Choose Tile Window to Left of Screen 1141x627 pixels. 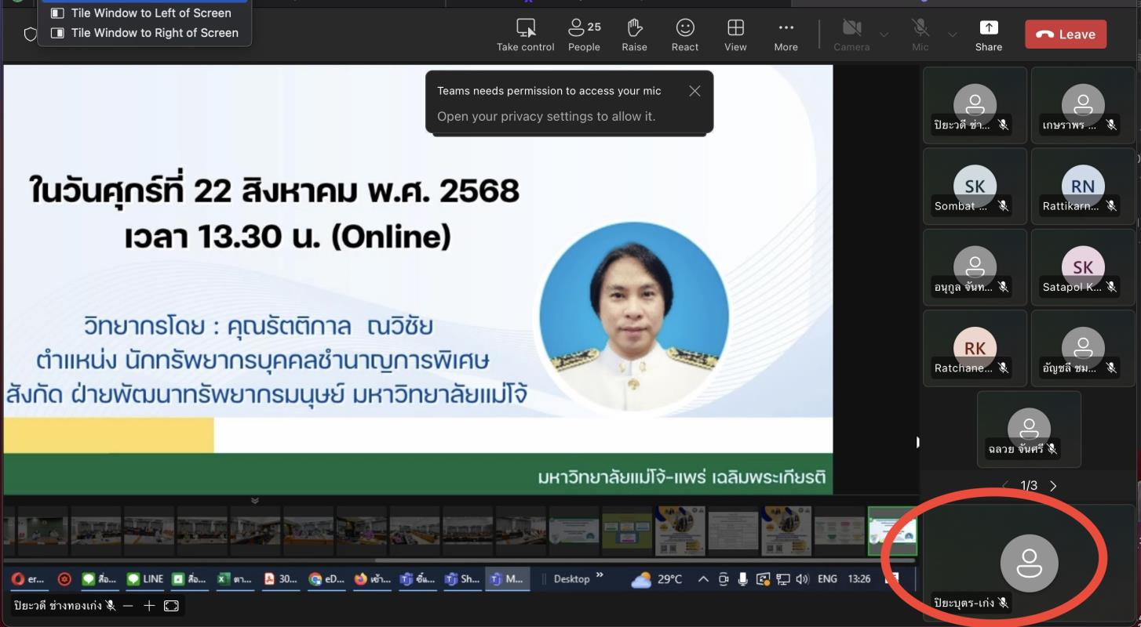tap(151, 13)
